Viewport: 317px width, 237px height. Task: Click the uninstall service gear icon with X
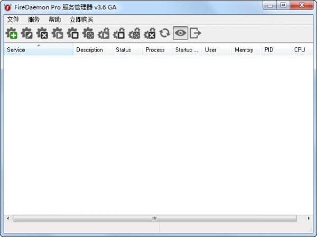pyautogui.click(x=42, y=33)
